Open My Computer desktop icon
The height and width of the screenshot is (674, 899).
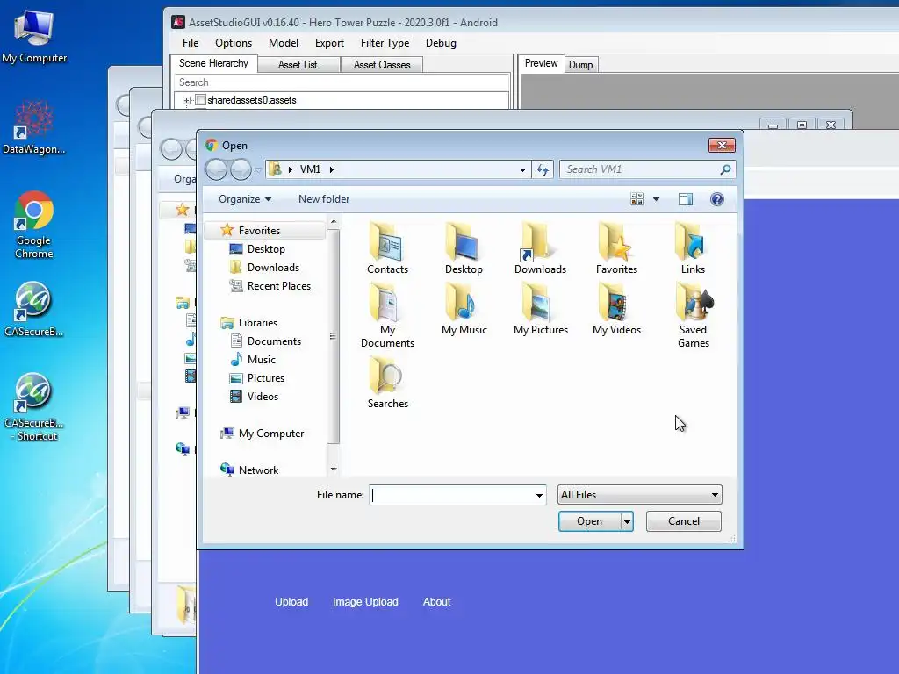click(x=34, y=35)
